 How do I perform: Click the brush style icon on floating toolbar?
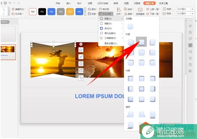pyautogui.click(x=81, y=57)
